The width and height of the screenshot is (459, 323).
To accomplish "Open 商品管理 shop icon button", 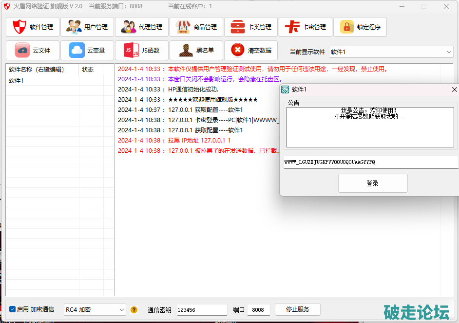I will (x=196, y=27).
